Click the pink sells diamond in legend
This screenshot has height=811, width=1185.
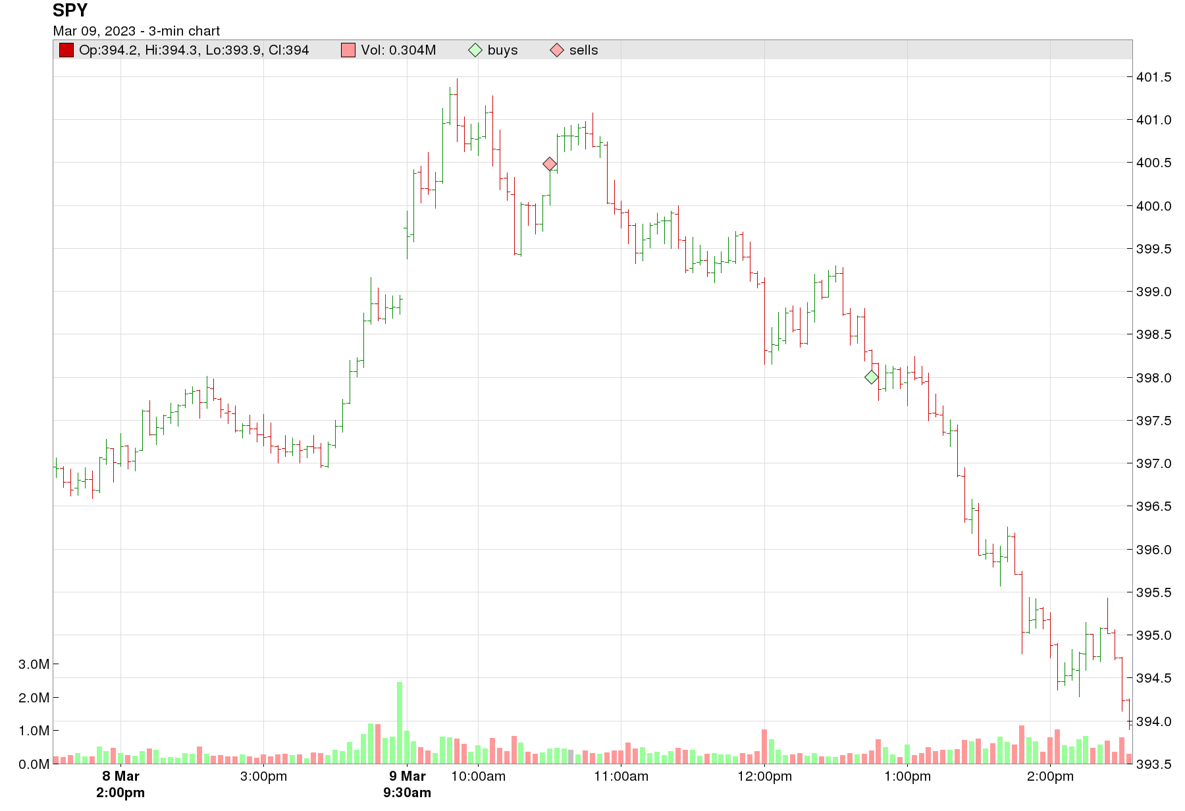coord(557,50)
